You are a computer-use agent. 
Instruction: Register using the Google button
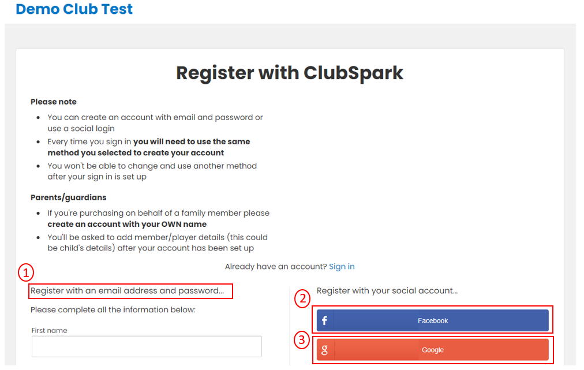[x=432, y=350]
